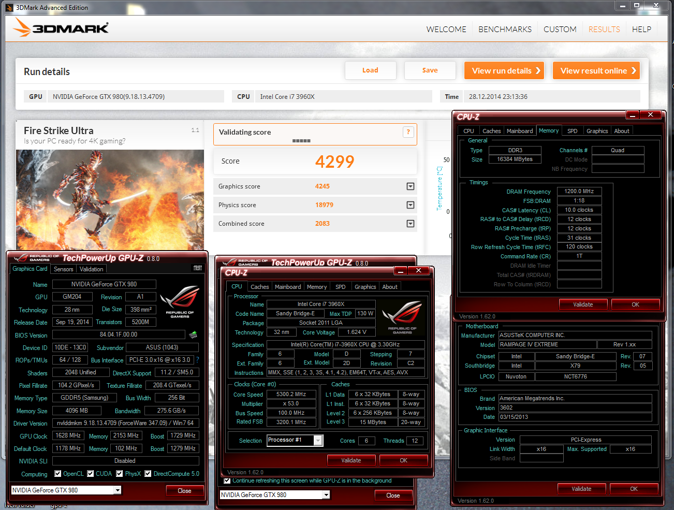Click the Core Speed 5300.2 MHz value

pos(291,395)
